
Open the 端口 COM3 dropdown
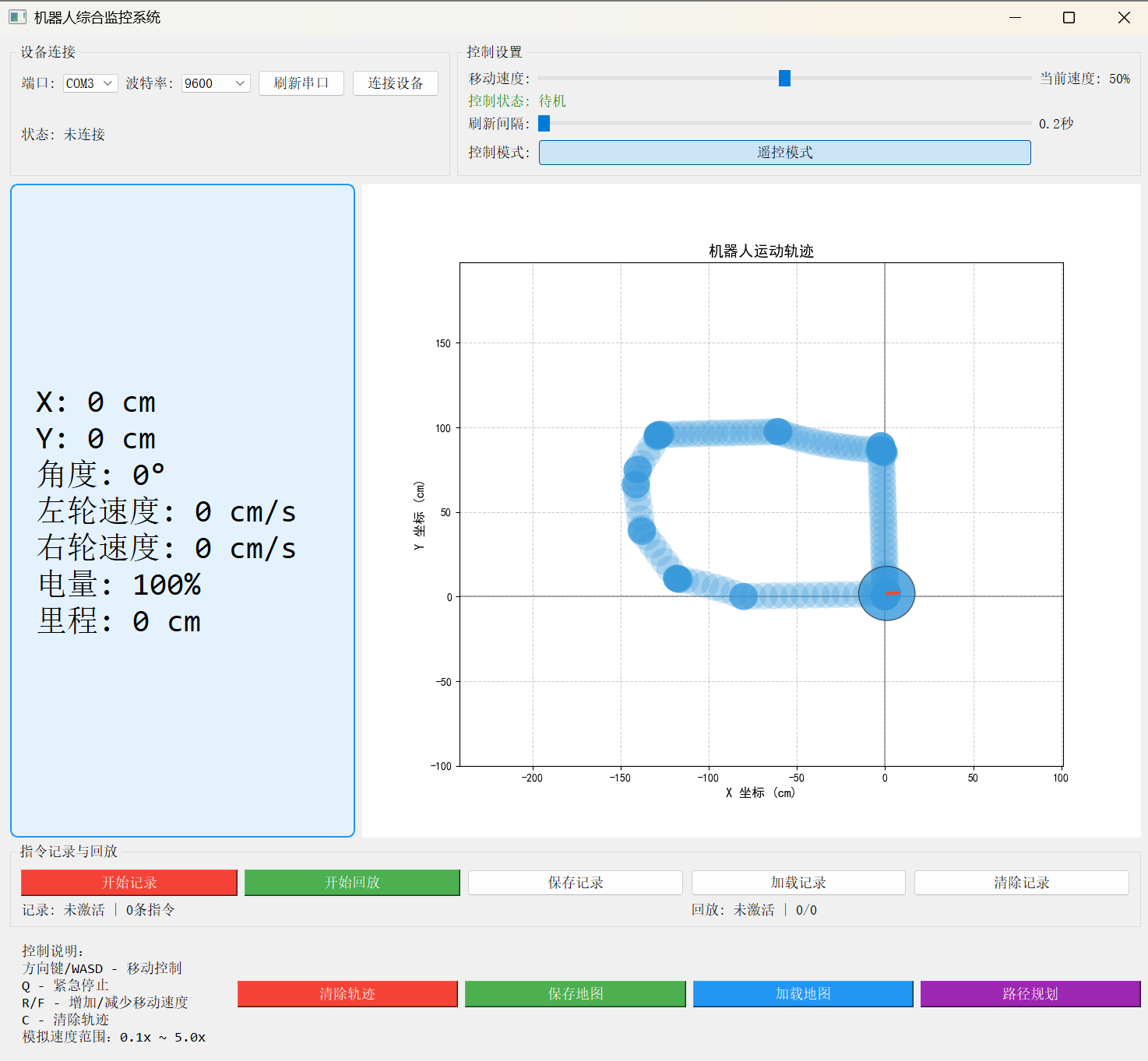click(x=90, y=83)
